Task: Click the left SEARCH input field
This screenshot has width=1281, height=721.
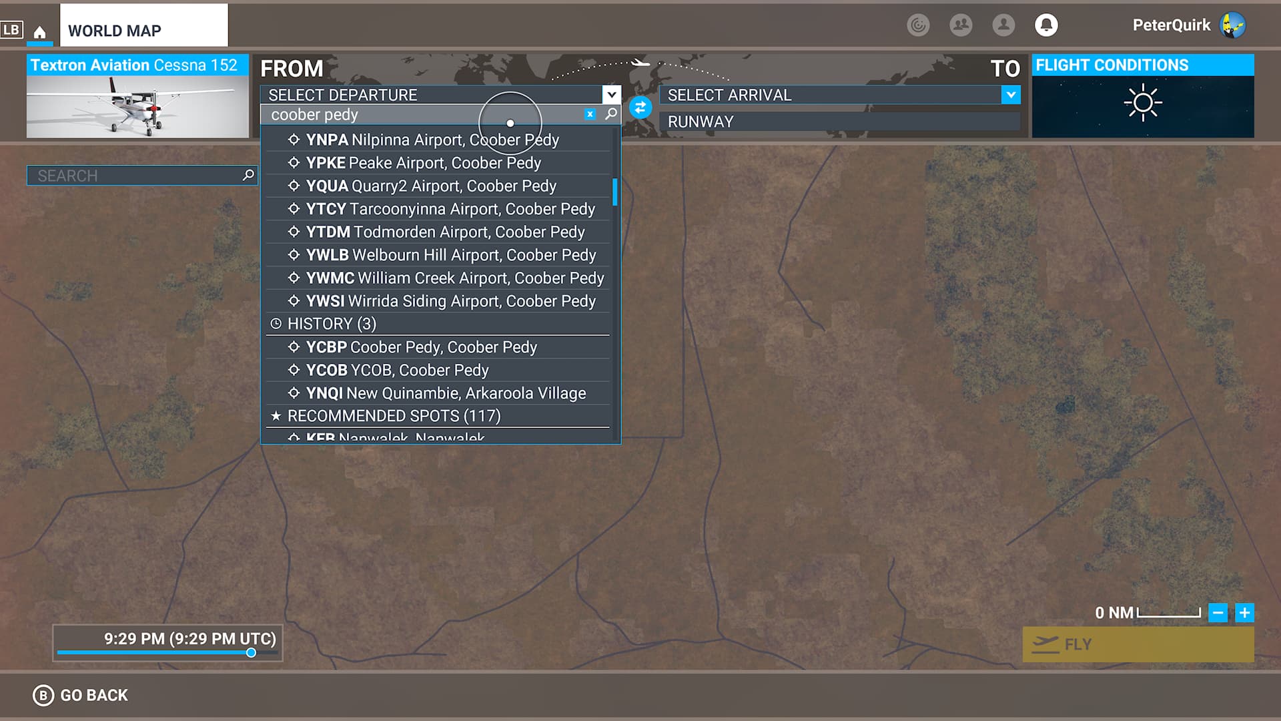Action: [x=133, y=176]
